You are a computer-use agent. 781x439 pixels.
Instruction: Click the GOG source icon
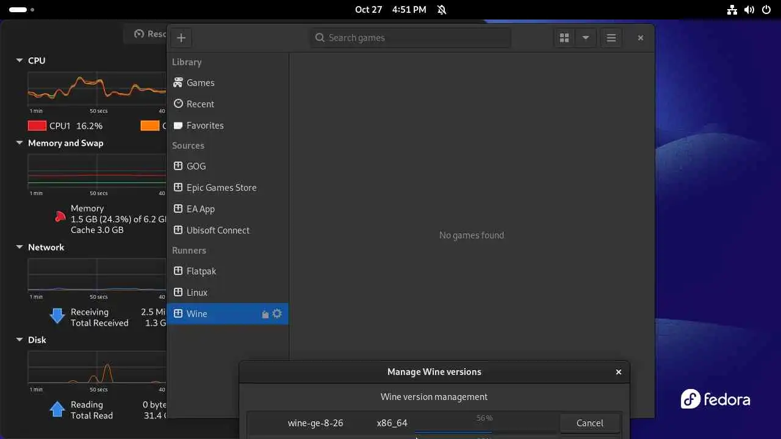pyautogui.click(x=178, y=166)
